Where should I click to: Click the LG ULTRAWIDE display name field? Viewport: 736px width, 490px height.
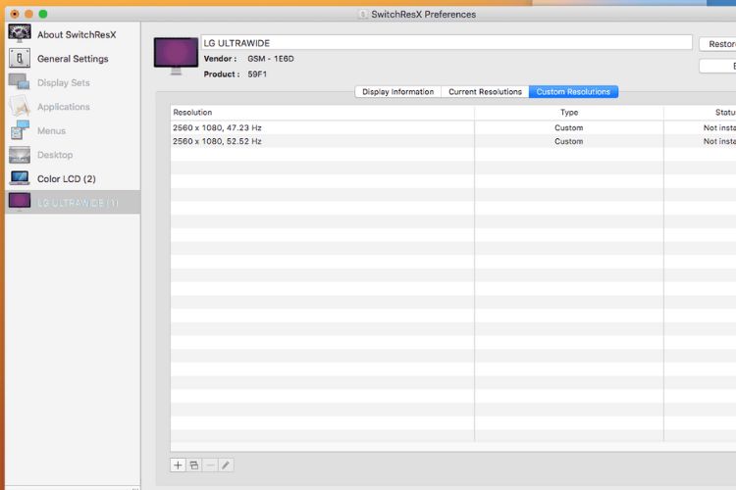tap(447, 43)
